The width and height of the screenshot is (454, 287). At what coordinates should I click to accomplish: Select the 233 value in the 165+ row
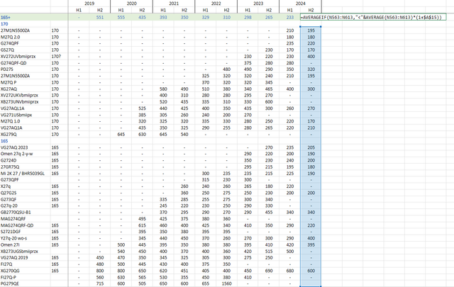pos(290,17)
